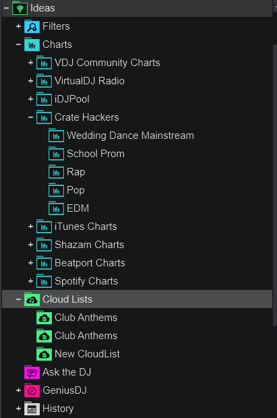
Task: Click the green lightbulb Ideas icon
Action: click(20, 8)
